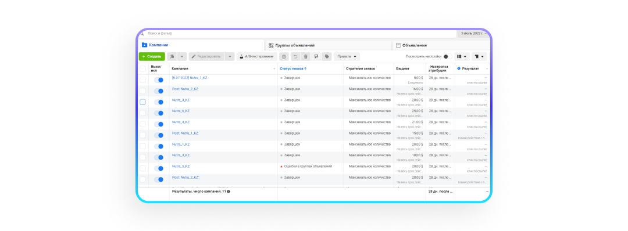Screen dimensions: 628x231
Task: Open the [5.07.2022] Nutra_1_KZ campaign link
Action: (190, 78)
